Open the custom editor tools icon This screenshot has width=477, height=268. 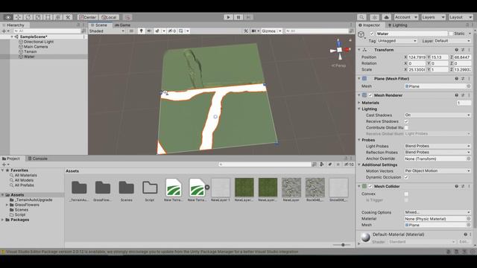(x=68, y=17)
